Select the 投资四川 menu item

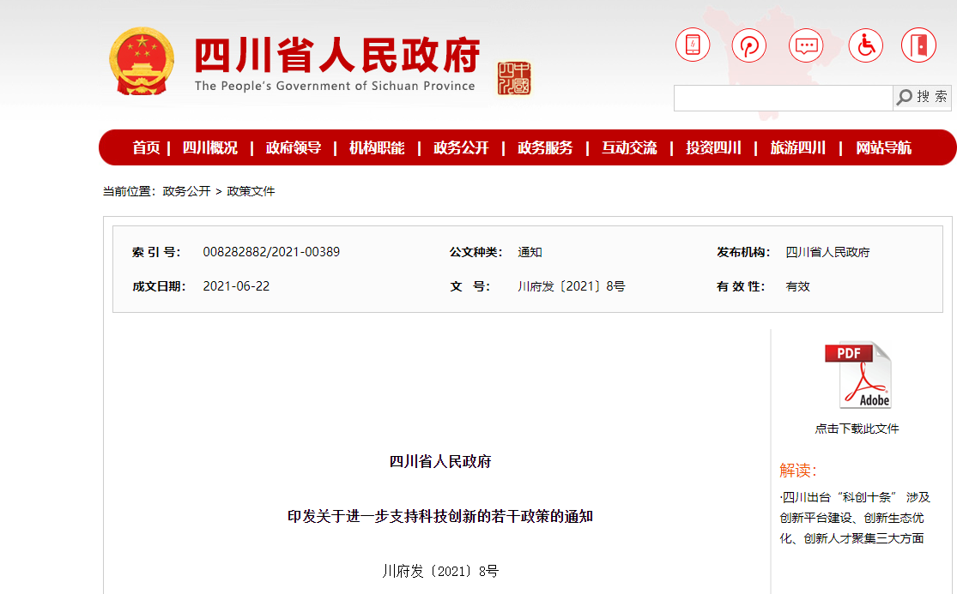(713, 147)
